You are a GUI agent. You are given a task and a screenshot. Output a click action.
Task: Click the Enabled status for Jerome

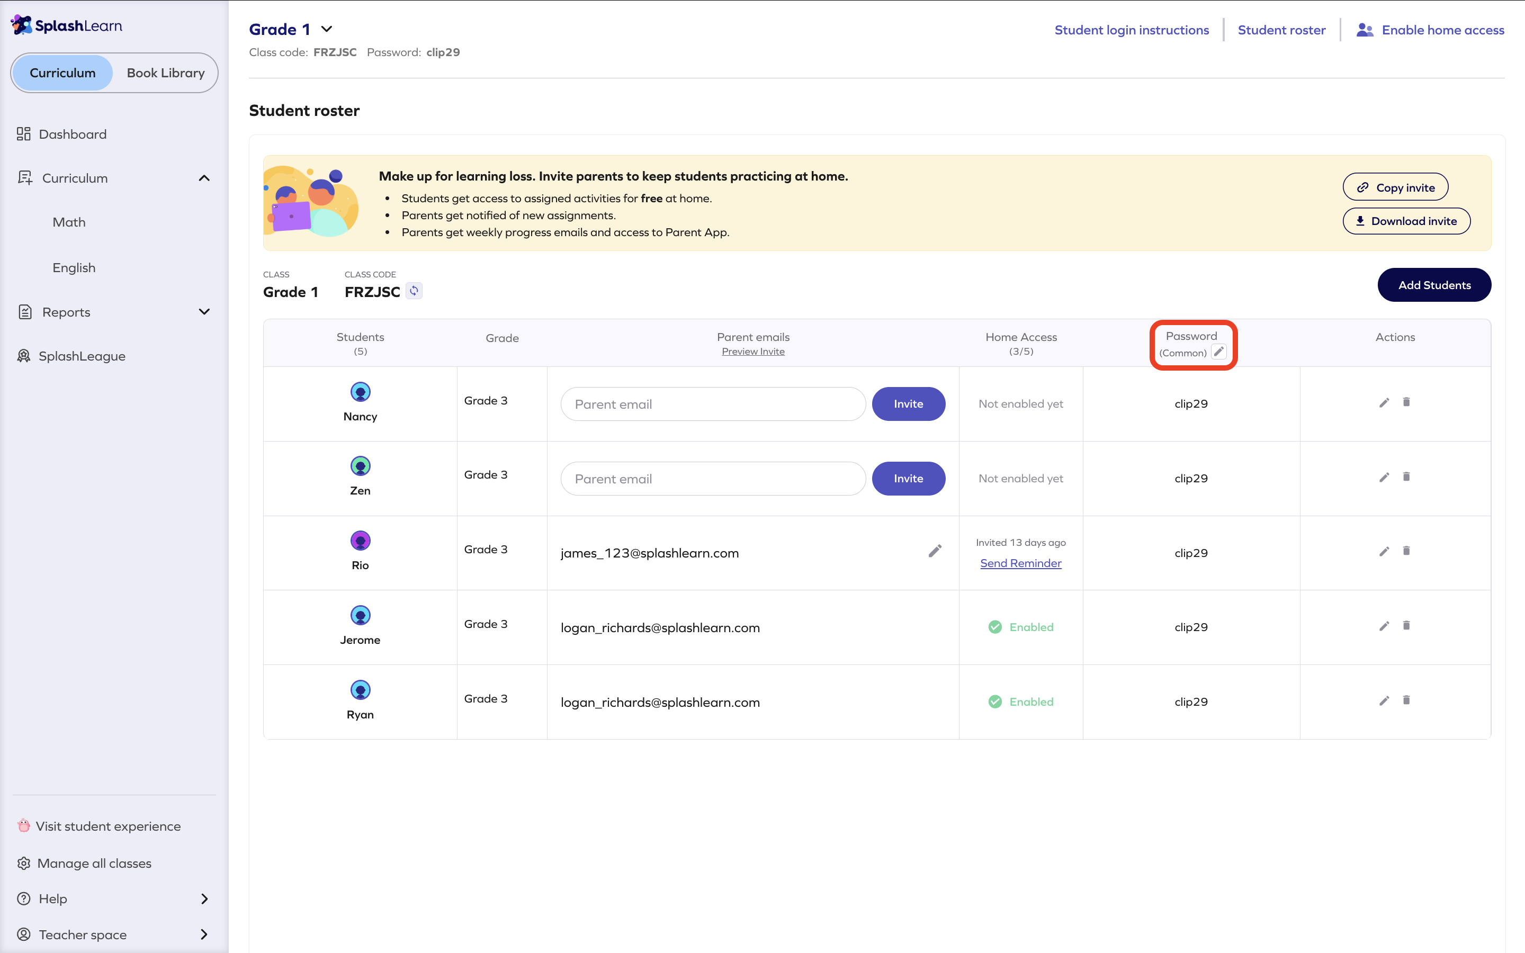(1021, 627)
